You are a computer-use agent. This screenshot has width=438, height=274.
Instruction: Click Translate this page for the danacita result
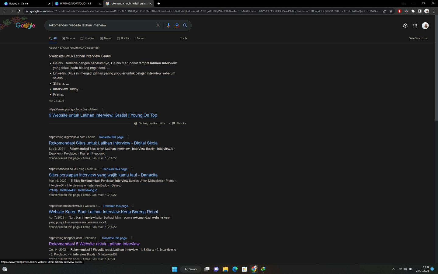point(115,169)
